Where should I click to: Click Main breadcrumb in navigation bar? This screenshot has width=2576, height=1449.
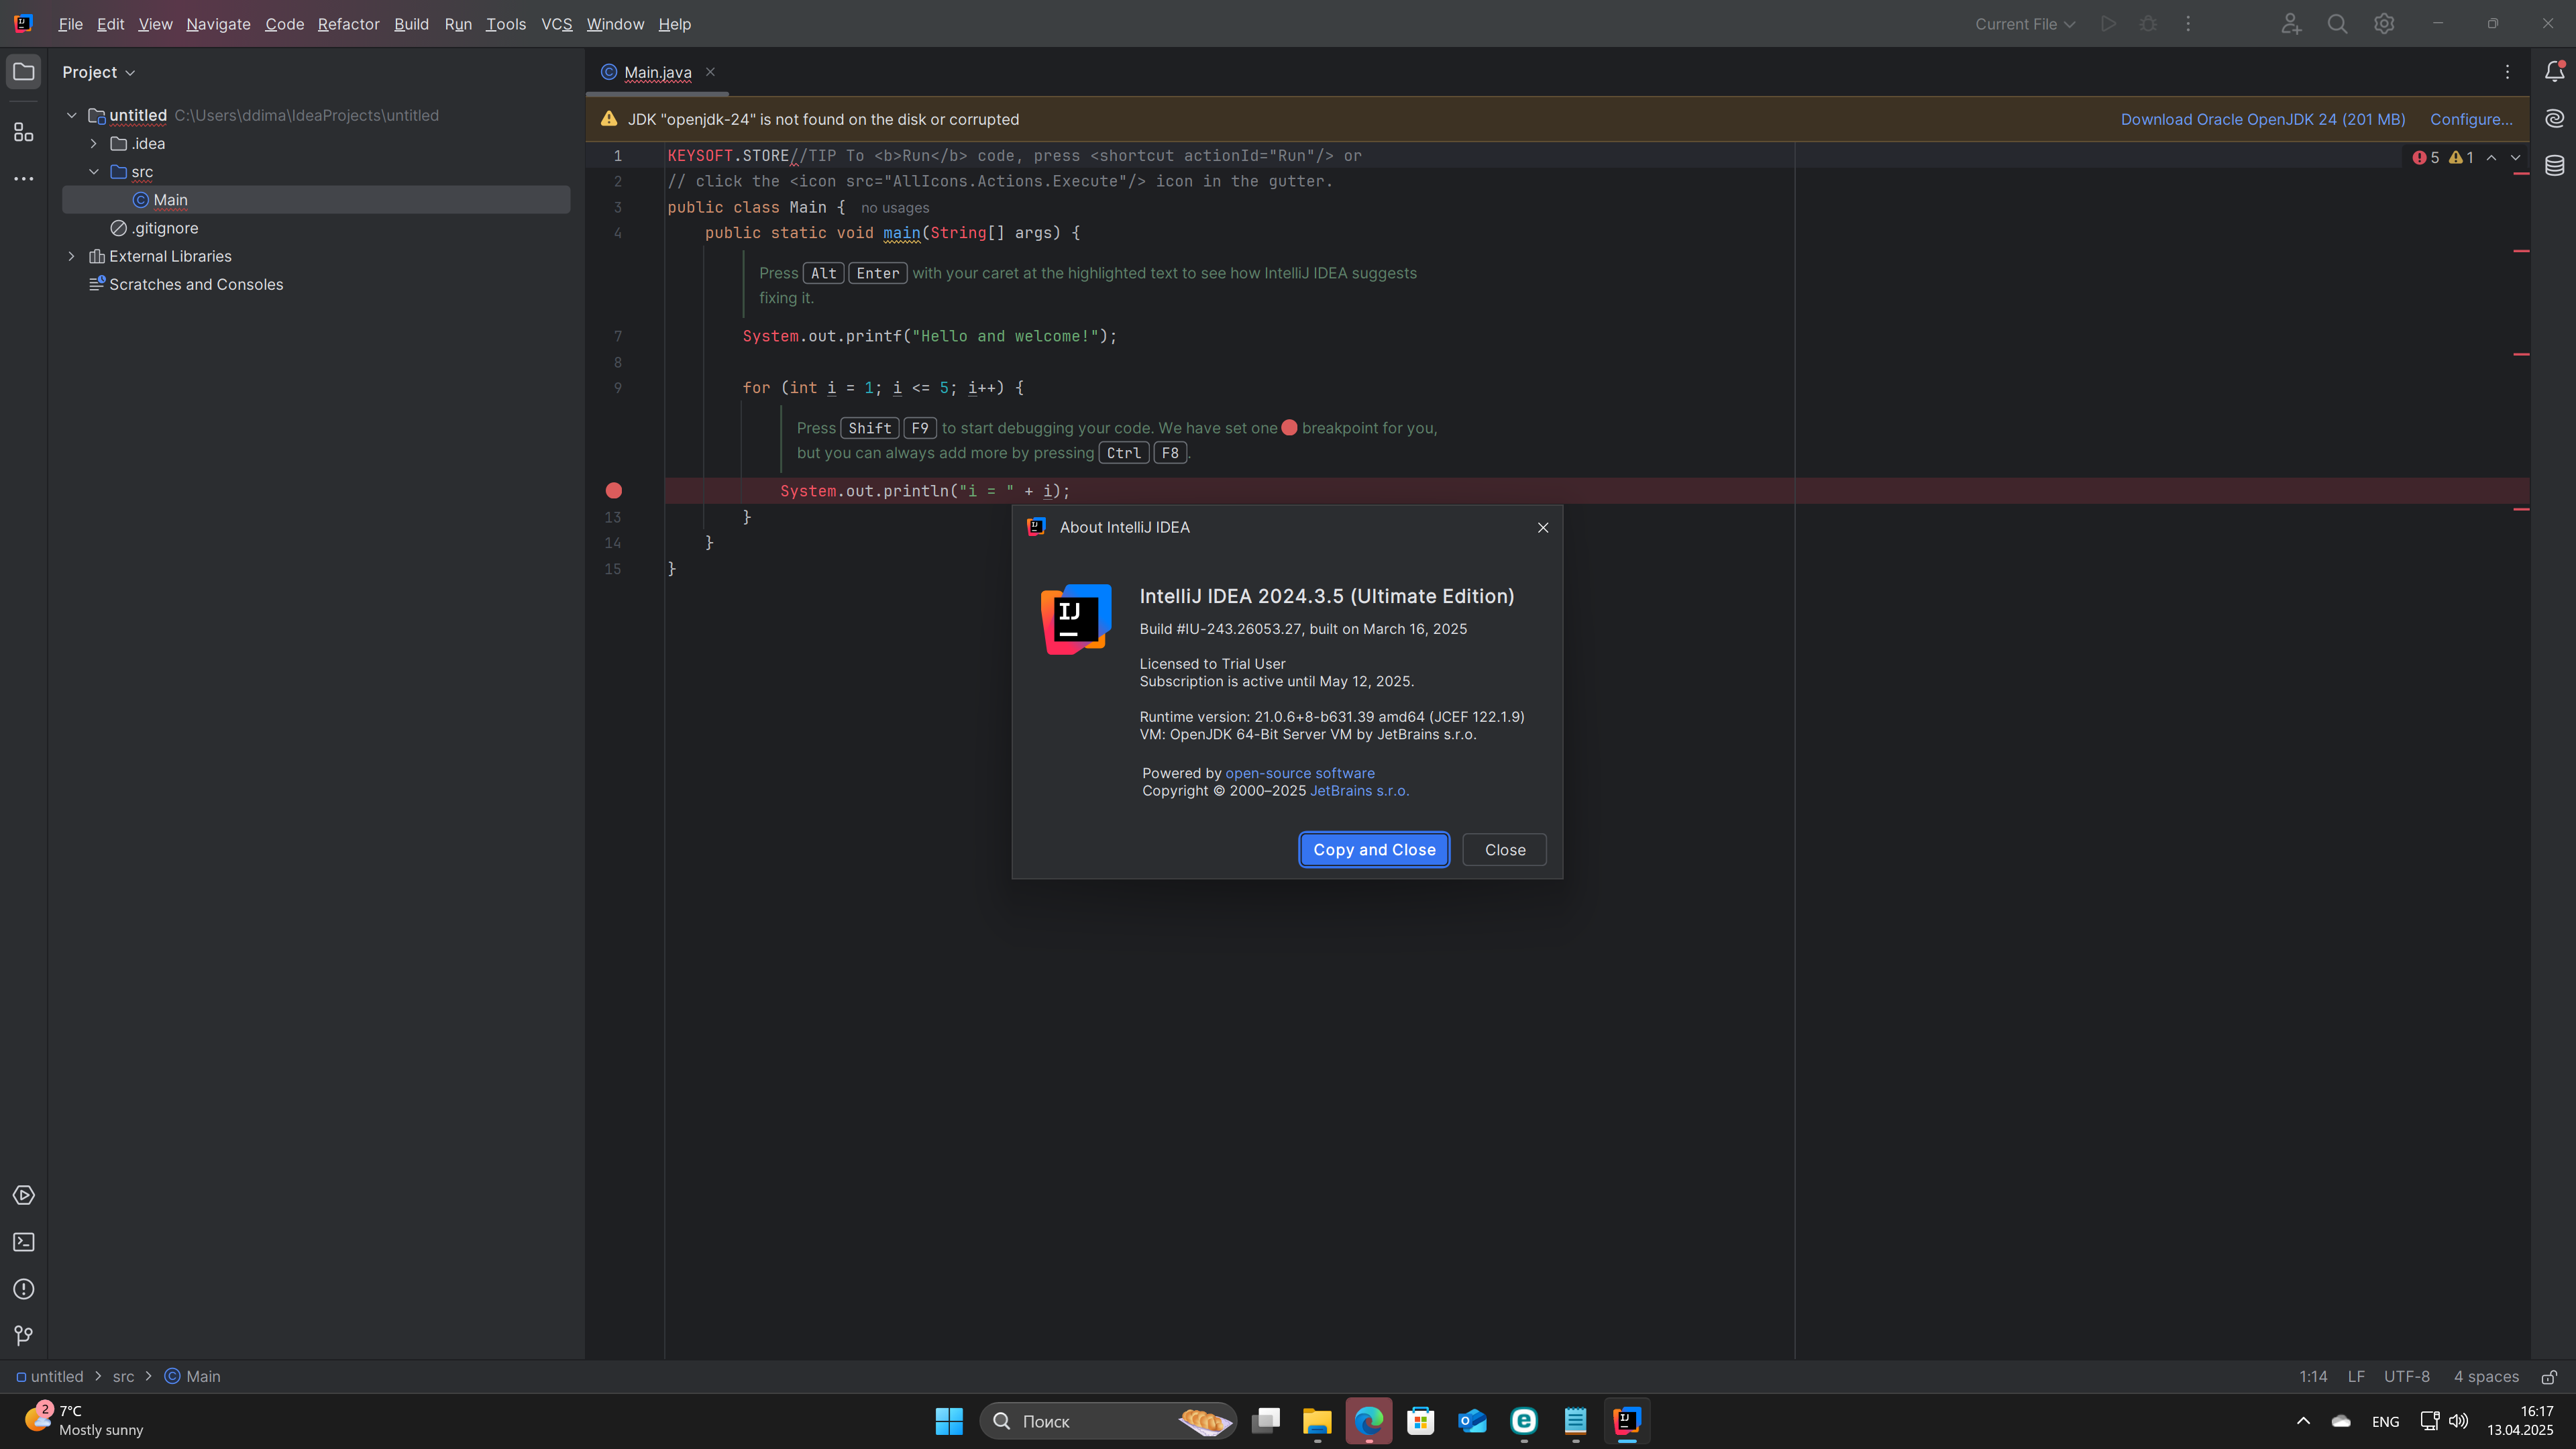coord(193,1377)
